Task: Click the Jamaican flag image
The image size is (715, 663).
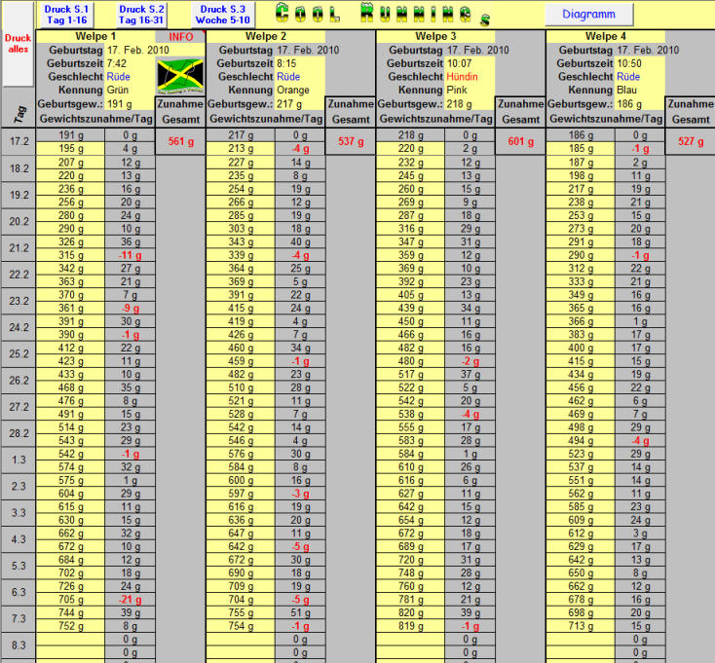Action: [x=179, y=76]
